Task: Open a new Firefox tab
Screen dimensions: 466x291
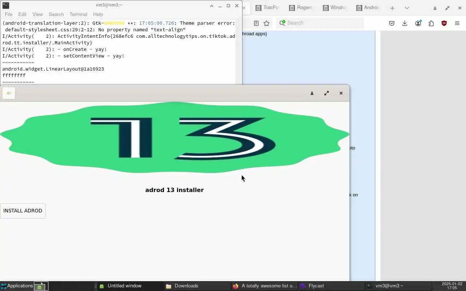Action: coord(392,8)
